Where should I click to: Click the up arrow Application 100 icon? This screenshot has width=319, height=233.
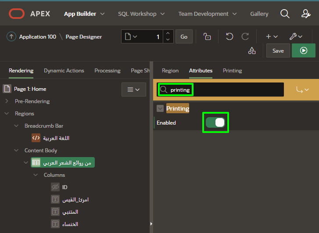[11, 37]
